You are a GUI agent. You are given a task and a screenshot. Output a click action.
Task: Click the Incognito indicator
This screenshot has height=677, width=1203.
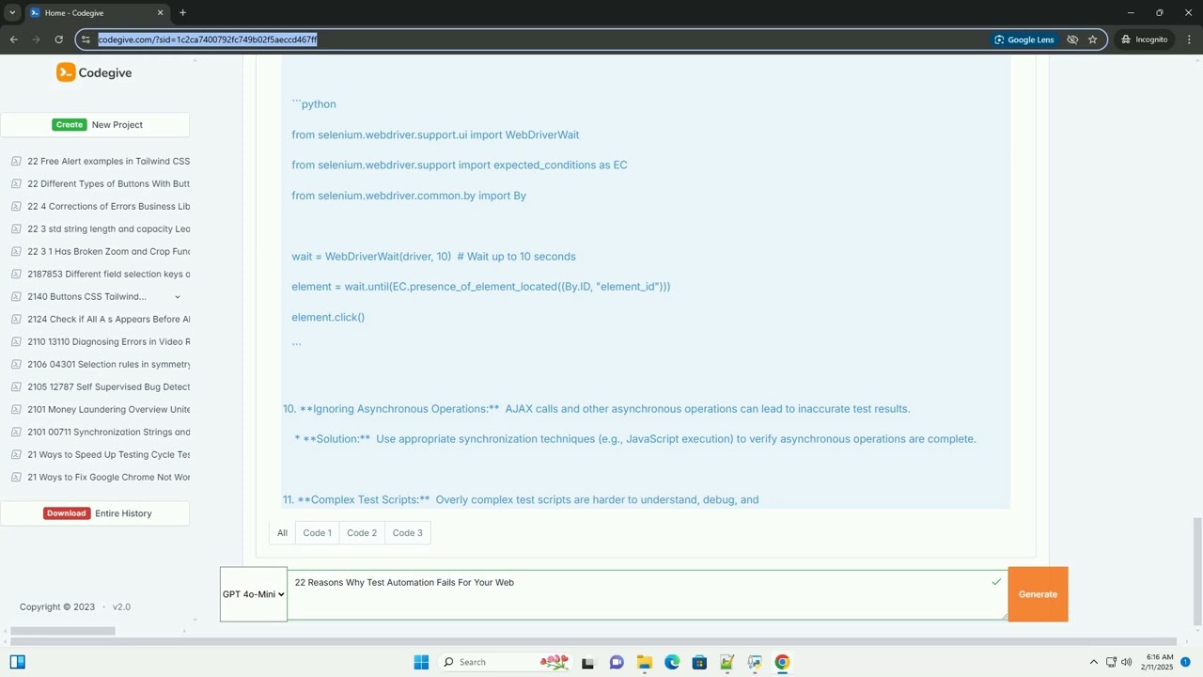(x=1144, y=39)
